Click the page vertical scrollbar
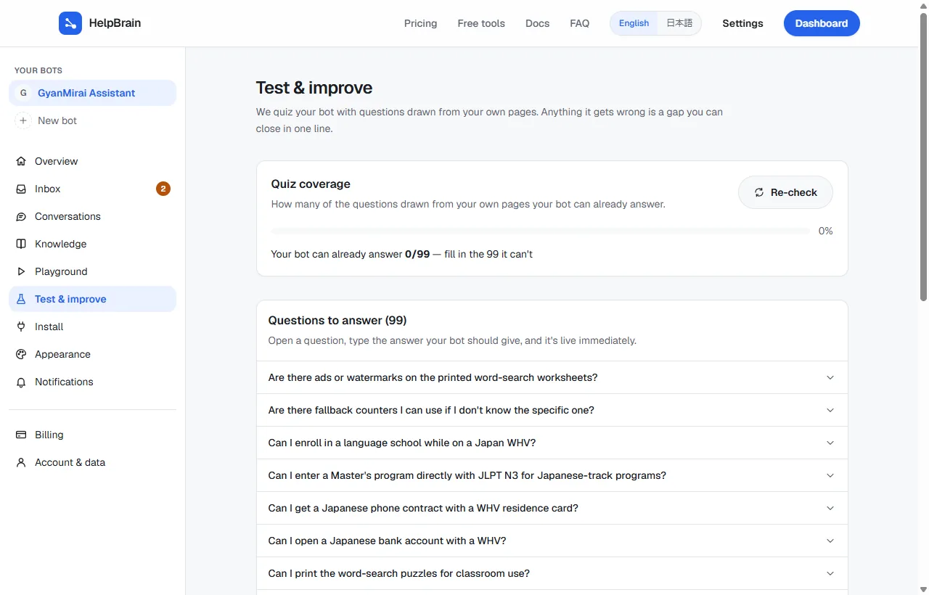 (923, 156)
